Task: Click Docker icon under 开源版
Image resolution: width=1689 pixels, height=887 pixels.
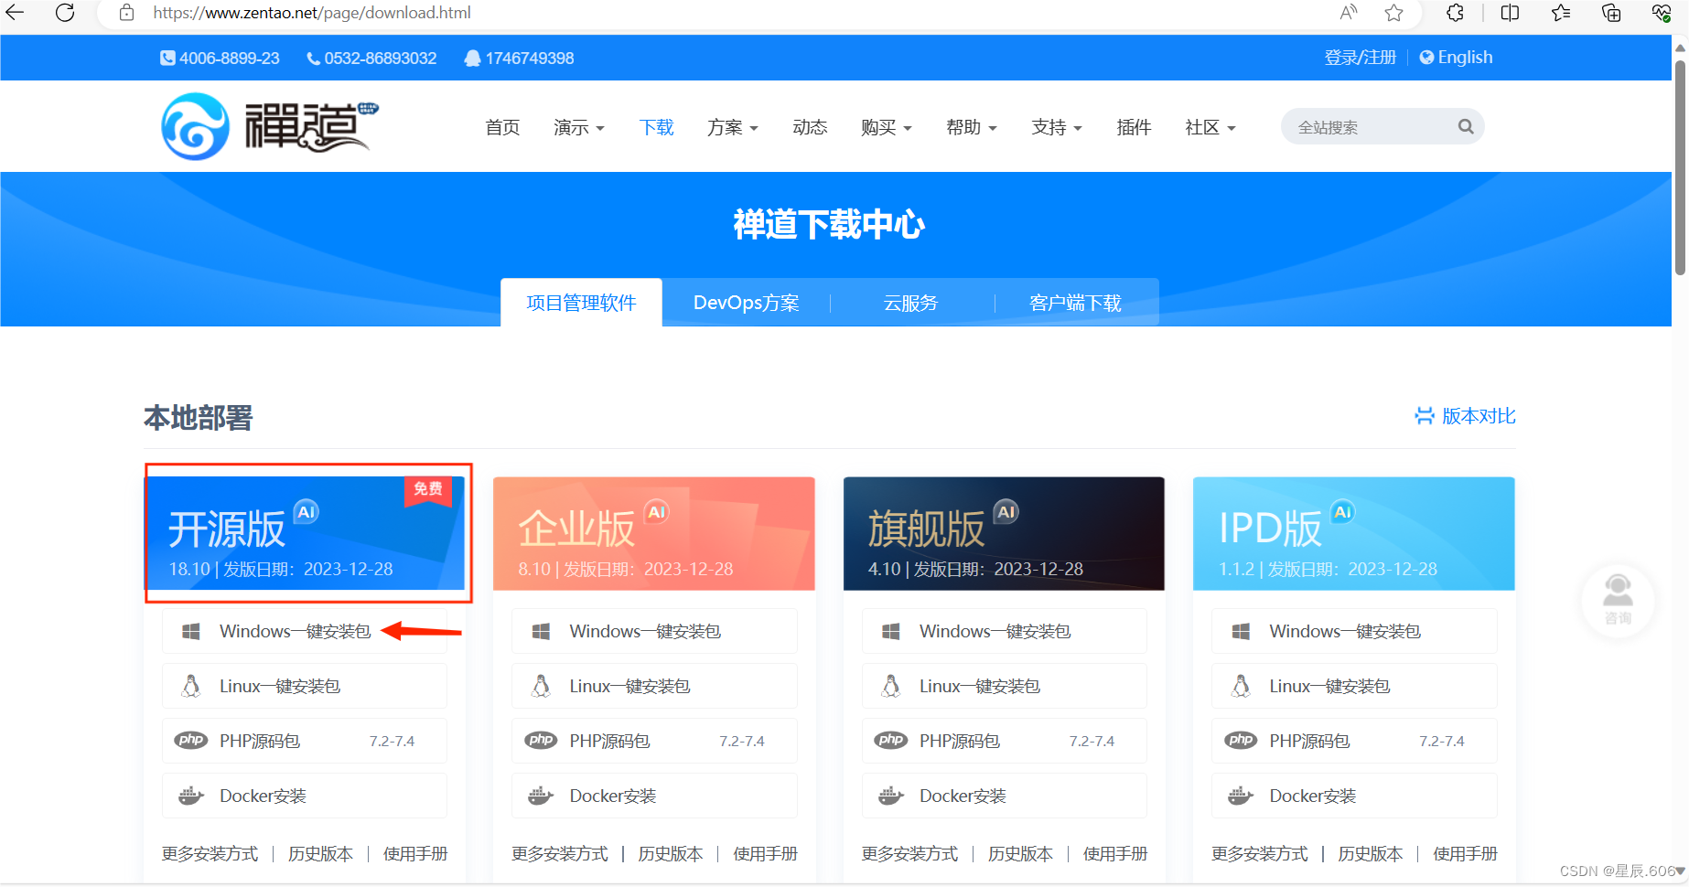Action: 191,796
